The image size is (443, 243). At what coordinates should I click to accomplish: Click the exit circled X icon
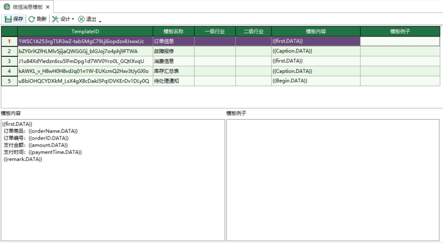coord(81,19)
